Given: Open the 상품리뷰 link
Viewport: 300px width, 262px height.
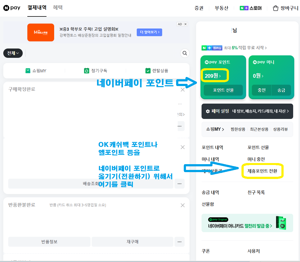Looking at the screenshot, I should coord(280,129).
